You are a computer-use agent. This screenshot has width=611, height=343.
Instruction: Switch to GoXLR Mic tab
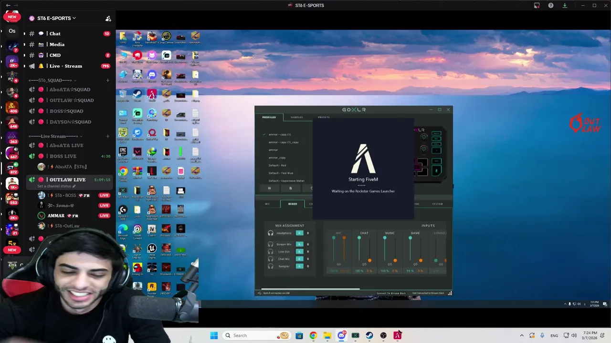tap(267, 204)
